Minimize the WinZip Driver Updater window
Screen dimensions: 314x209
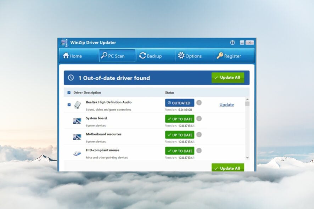tap(242, 43)
